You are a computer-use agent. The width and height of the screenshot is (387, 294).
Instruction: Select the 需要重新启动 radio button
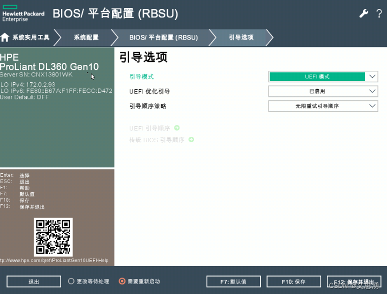[122, 281]
